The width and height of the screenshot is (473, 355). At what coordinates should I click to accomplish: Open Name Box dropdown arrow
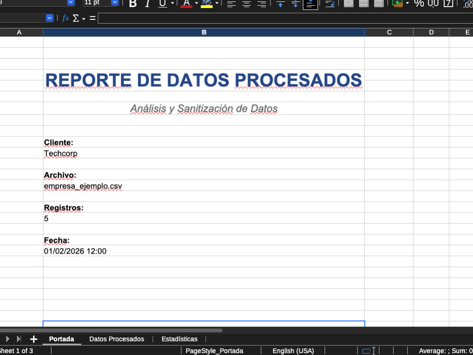pyautogui.click(x=50, y=18)
